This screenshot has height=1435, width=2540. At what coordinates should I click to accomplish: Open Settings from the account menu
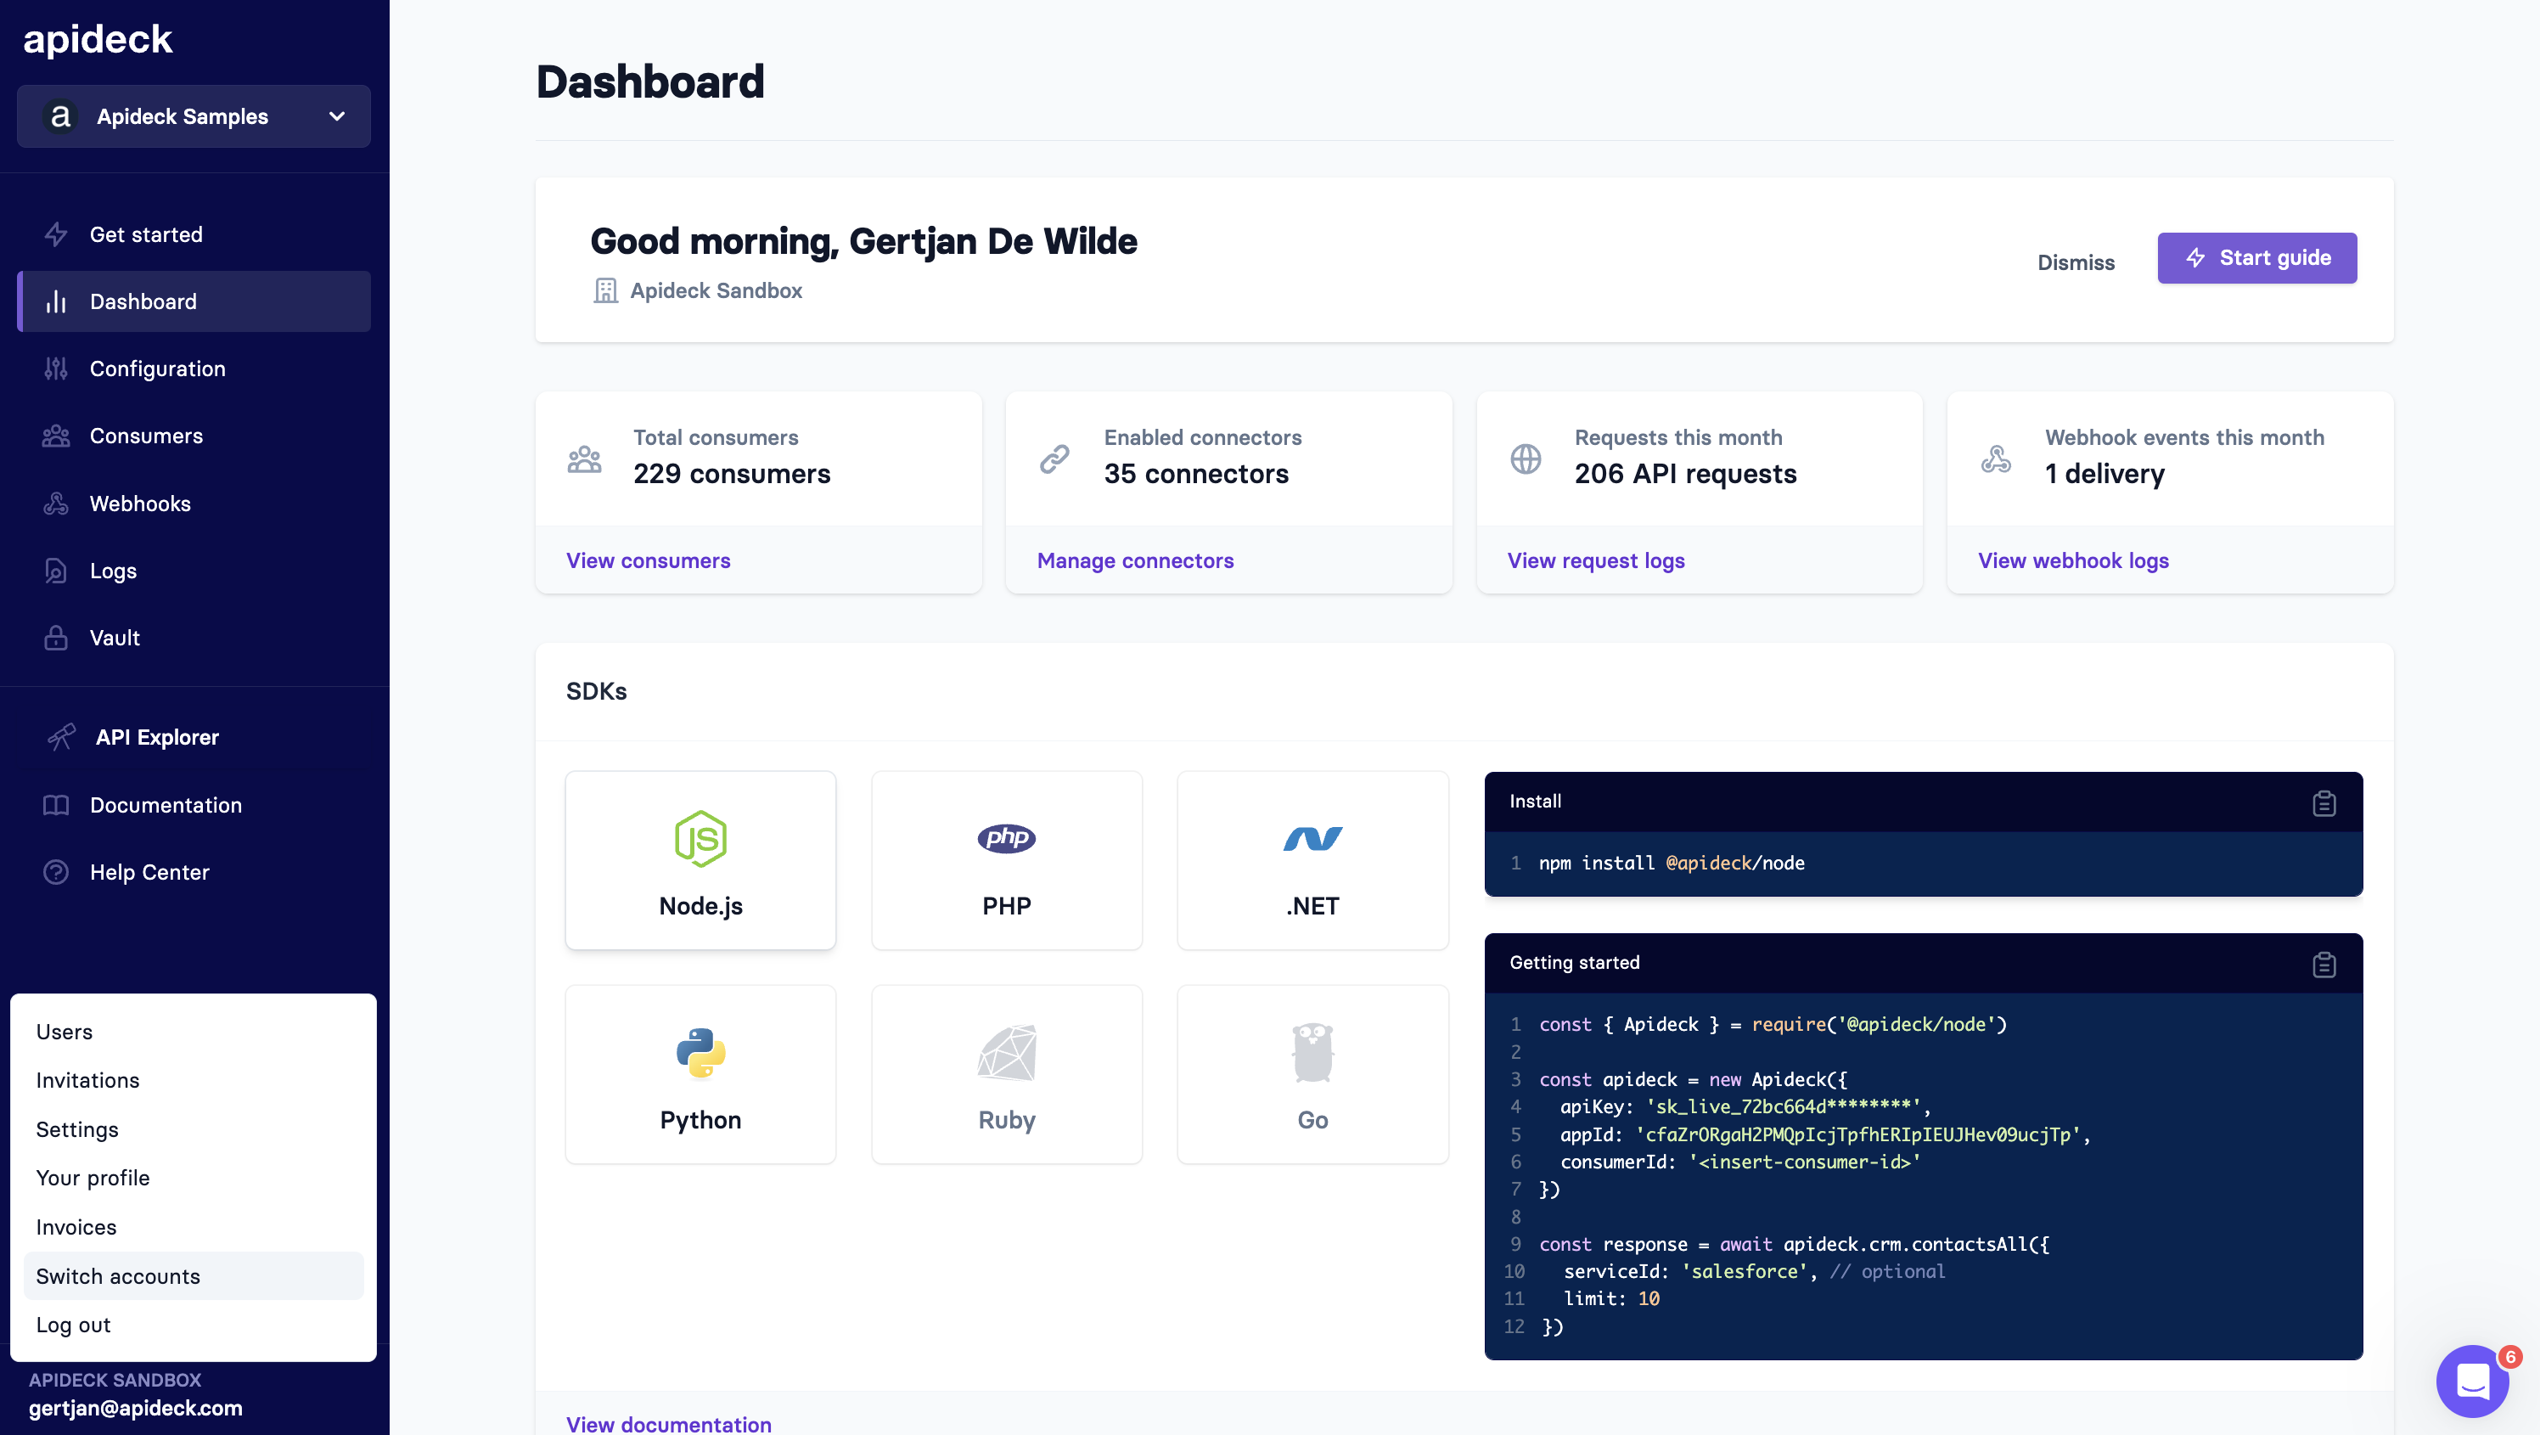pyautogui.click(x=194, y=1129)
